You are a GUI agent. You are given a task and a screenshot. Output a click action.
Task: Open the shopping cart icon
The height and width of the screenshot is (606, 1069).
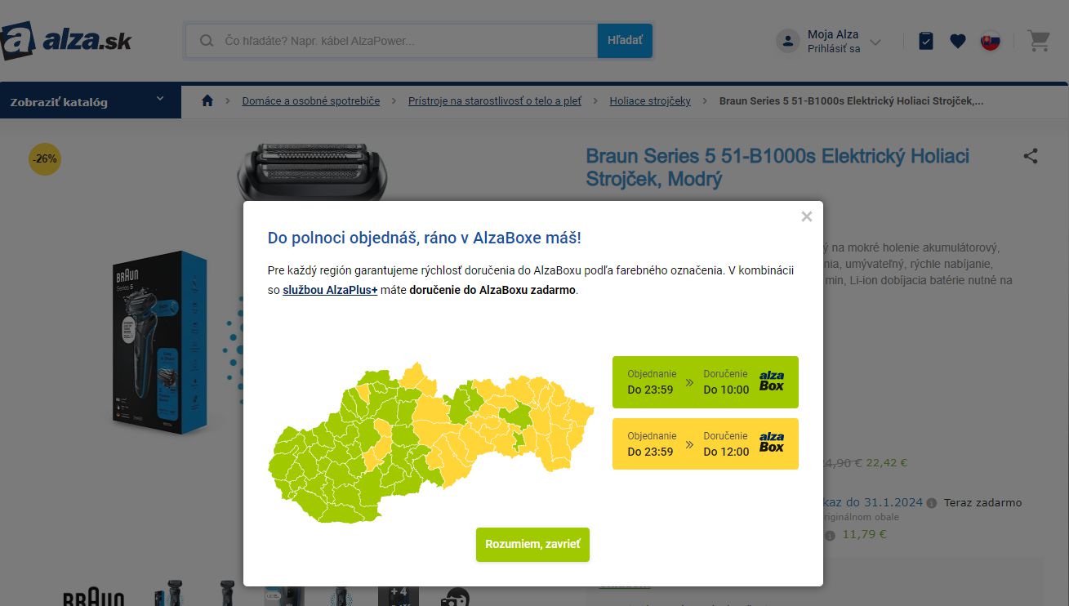1039,41
